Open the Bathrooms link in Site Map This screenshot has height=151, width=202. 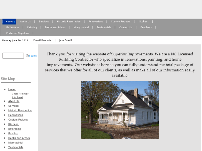tap(15, 129)
